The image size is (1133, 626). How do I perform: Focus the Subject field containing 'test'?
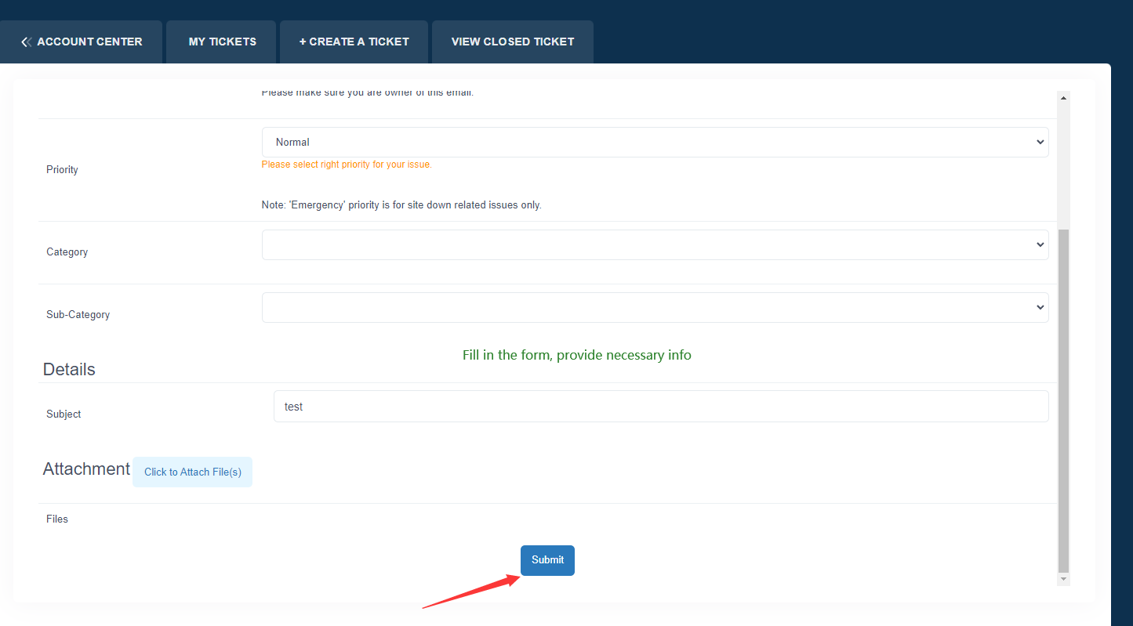660,407
